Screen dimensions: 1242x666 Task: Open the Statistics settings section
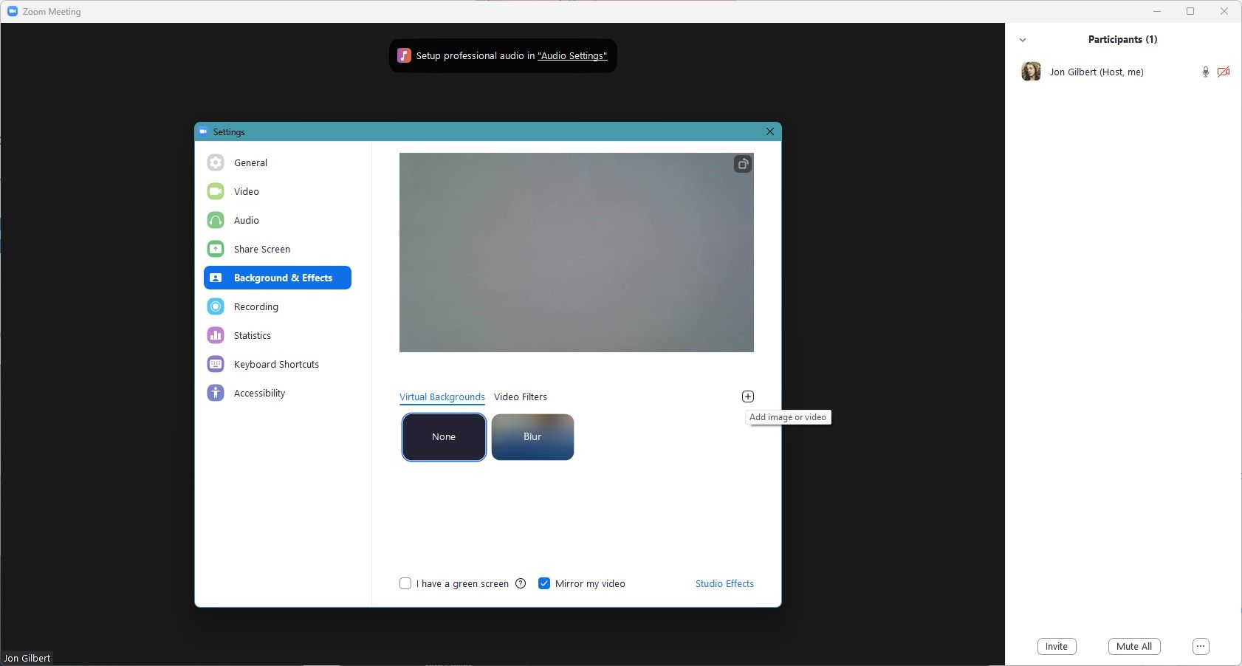point(251,335)
